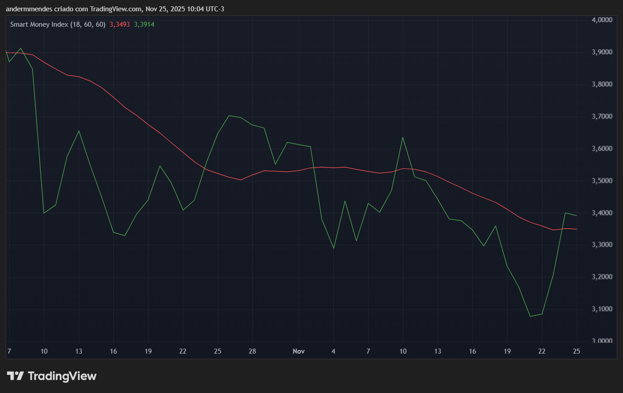
Task: Click the date 25 on time axis
Action: [x=576, y=351]
